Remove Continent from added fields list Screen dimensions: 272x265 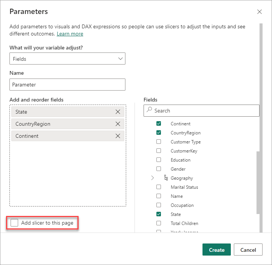118,136
